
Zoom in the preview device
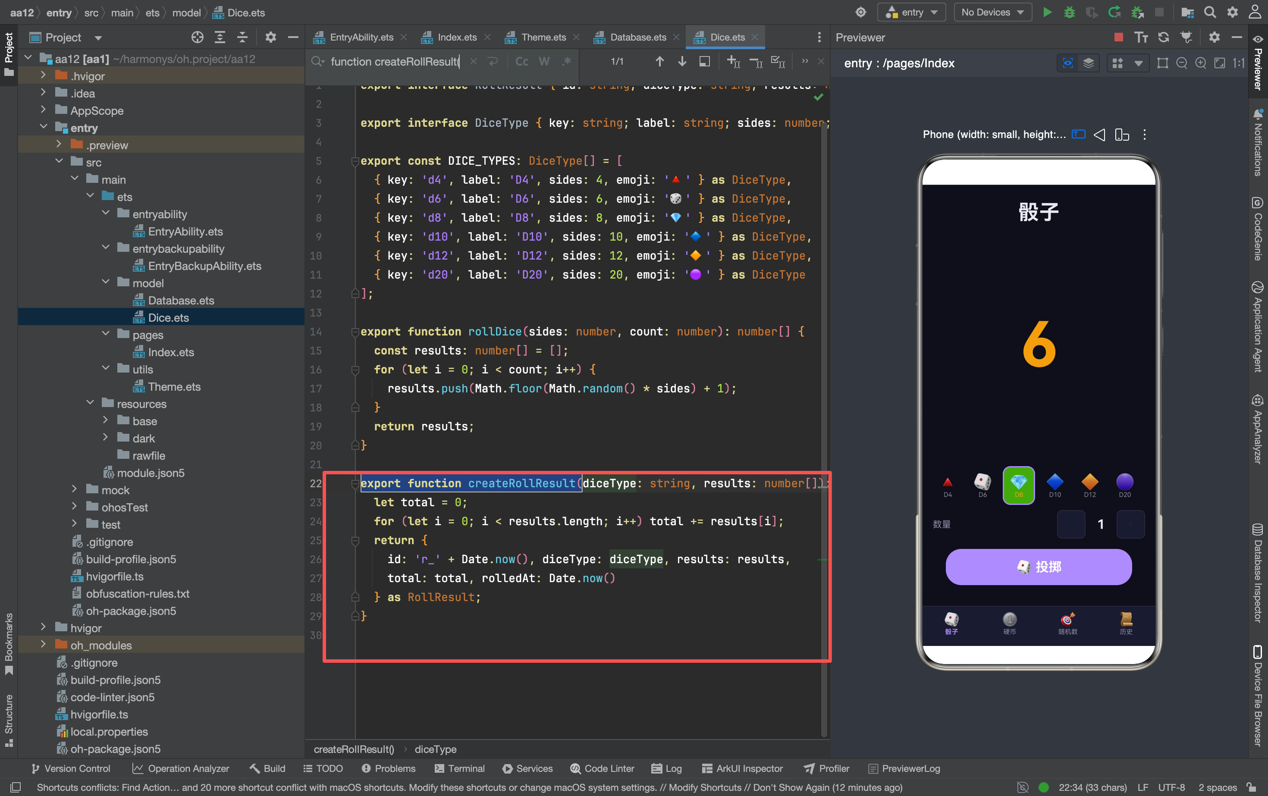1201,63
